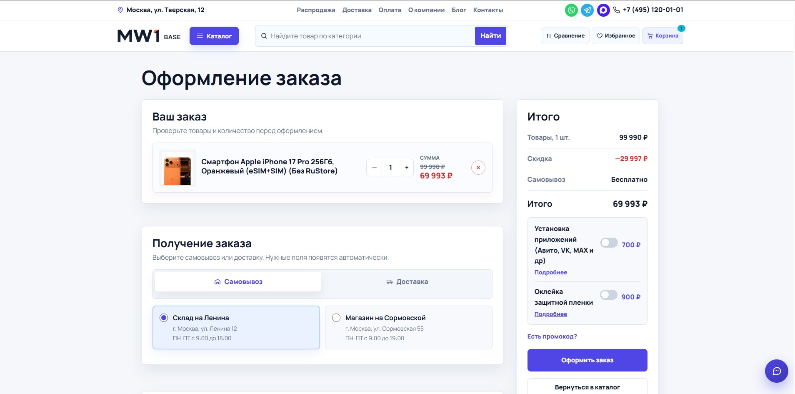Open Оплата menu item
Viewport: 795px width, 394px height.
(390, 10)
